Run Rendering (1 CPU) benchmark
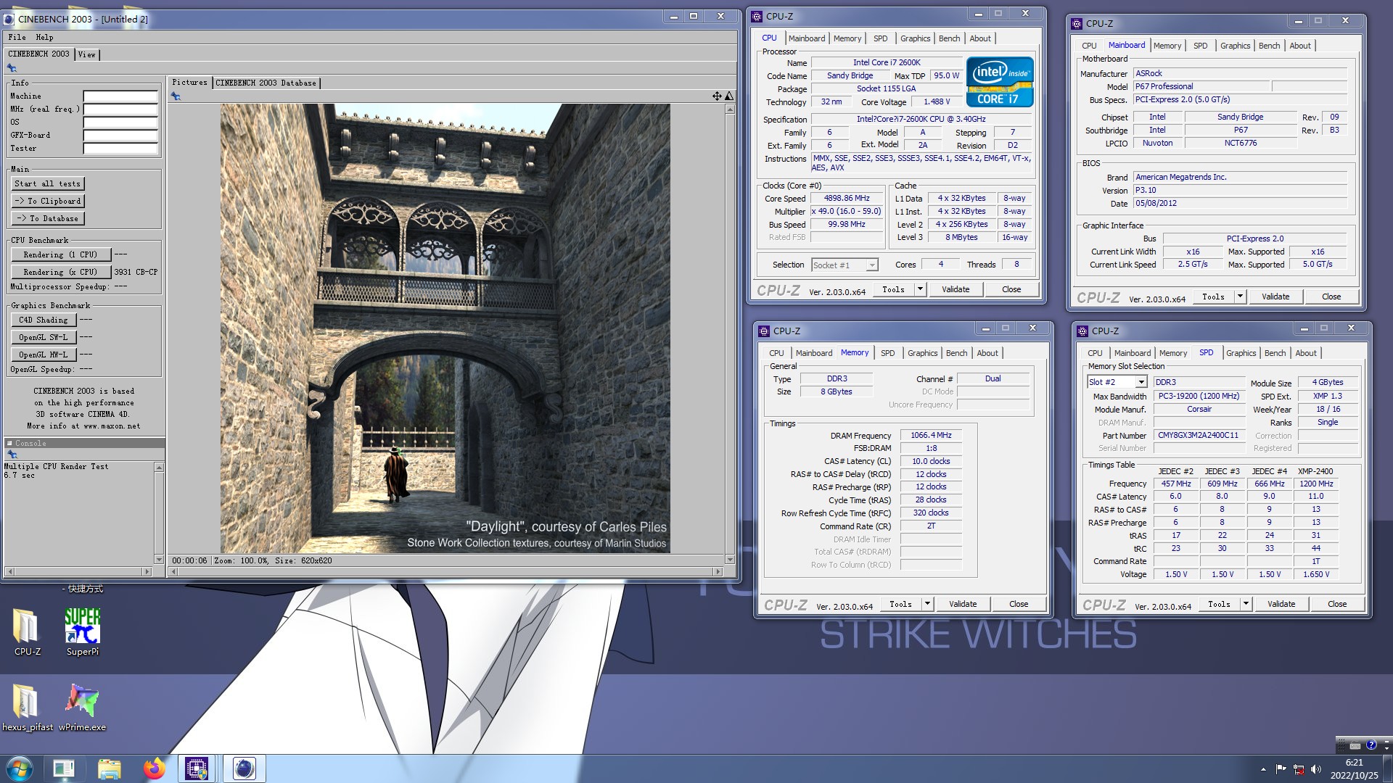The height and width of the screenshot is (783, 1393). (x=60, y=255)
